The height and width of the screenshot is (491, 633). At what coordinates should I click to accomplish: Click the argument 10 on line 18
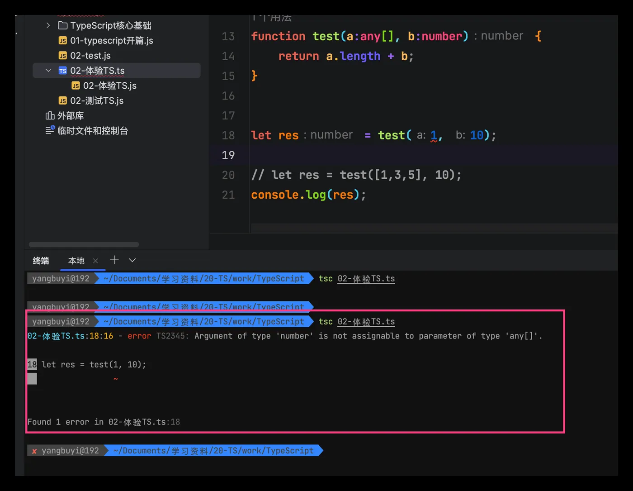coord(477,135)
